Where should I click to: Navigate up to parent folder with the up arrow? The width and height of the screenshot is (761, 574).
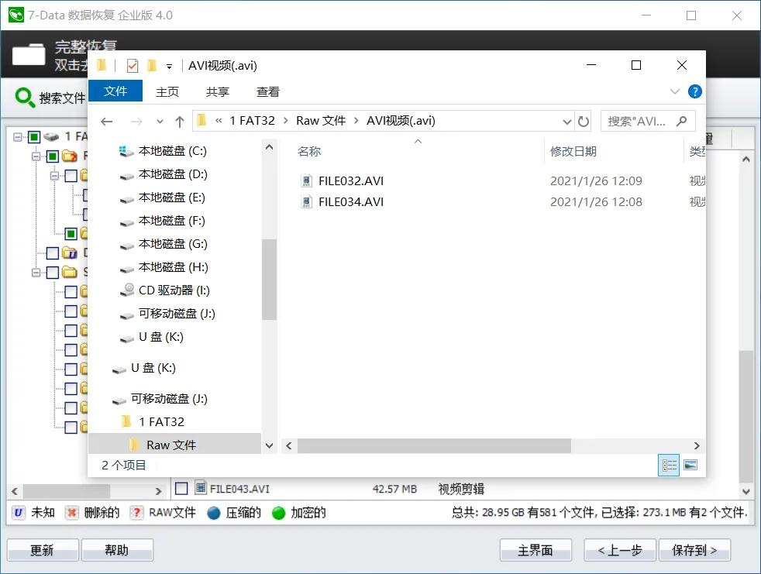[179, 121]
